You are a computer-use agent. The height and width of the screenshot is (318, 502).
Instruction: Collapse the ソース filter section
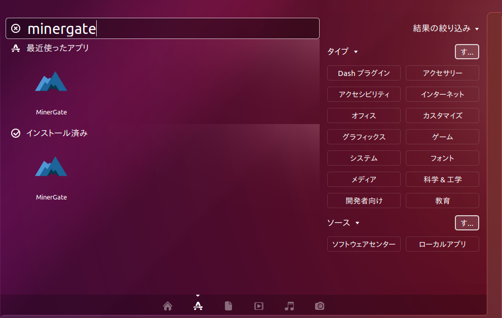coord(343,223)
